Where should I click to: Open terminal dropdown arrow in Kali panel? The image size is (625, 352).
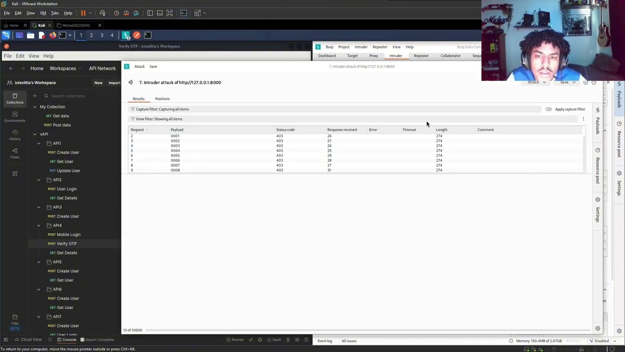click(x=70, y=35)
